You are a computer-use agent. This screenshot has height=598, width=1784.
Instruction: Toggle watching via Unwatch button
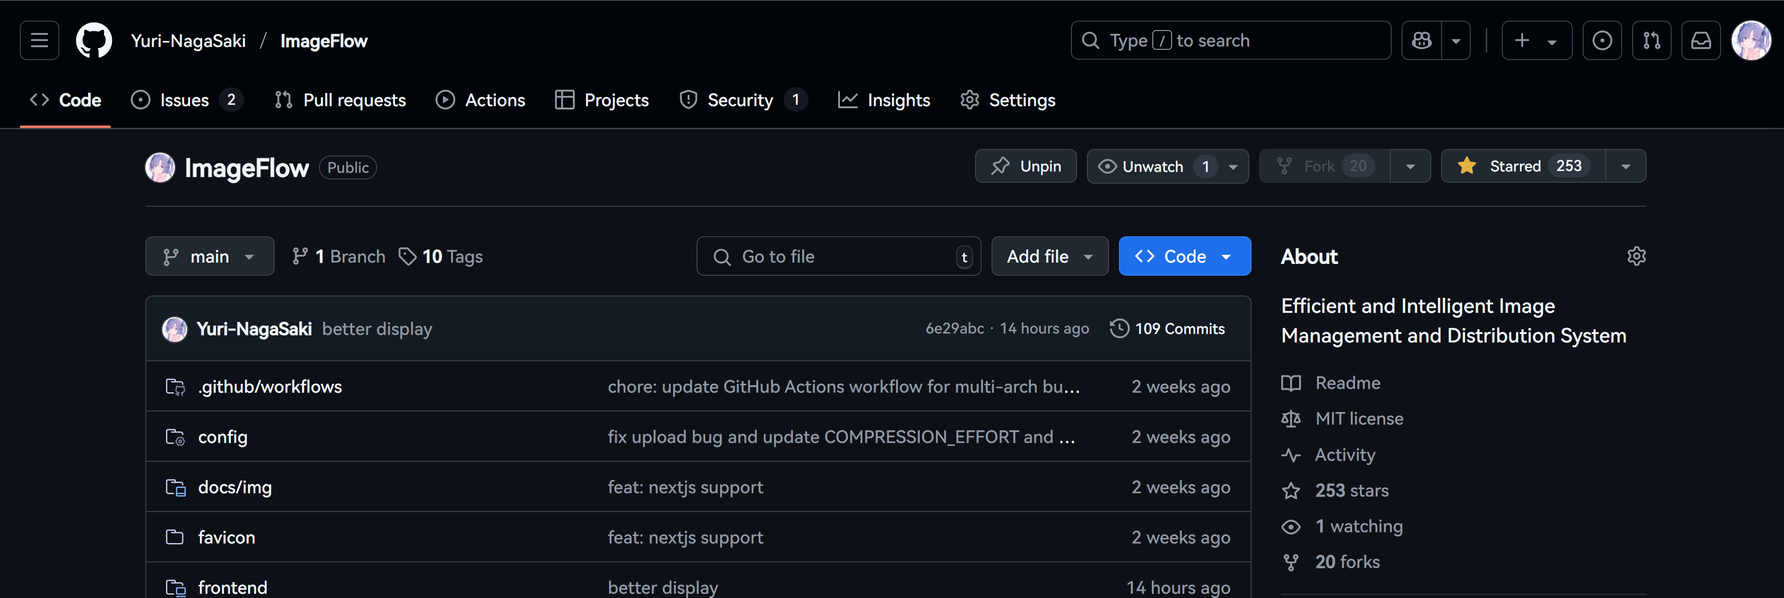[x=1153, y=167]
